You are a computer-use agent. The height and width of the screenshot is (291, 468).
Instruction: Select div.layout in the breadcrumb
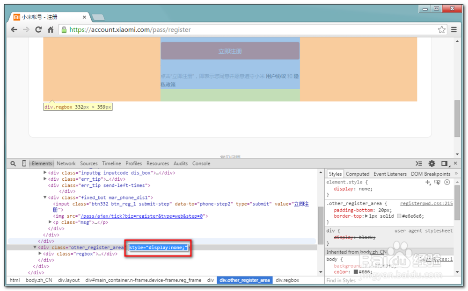pos(69,280)
